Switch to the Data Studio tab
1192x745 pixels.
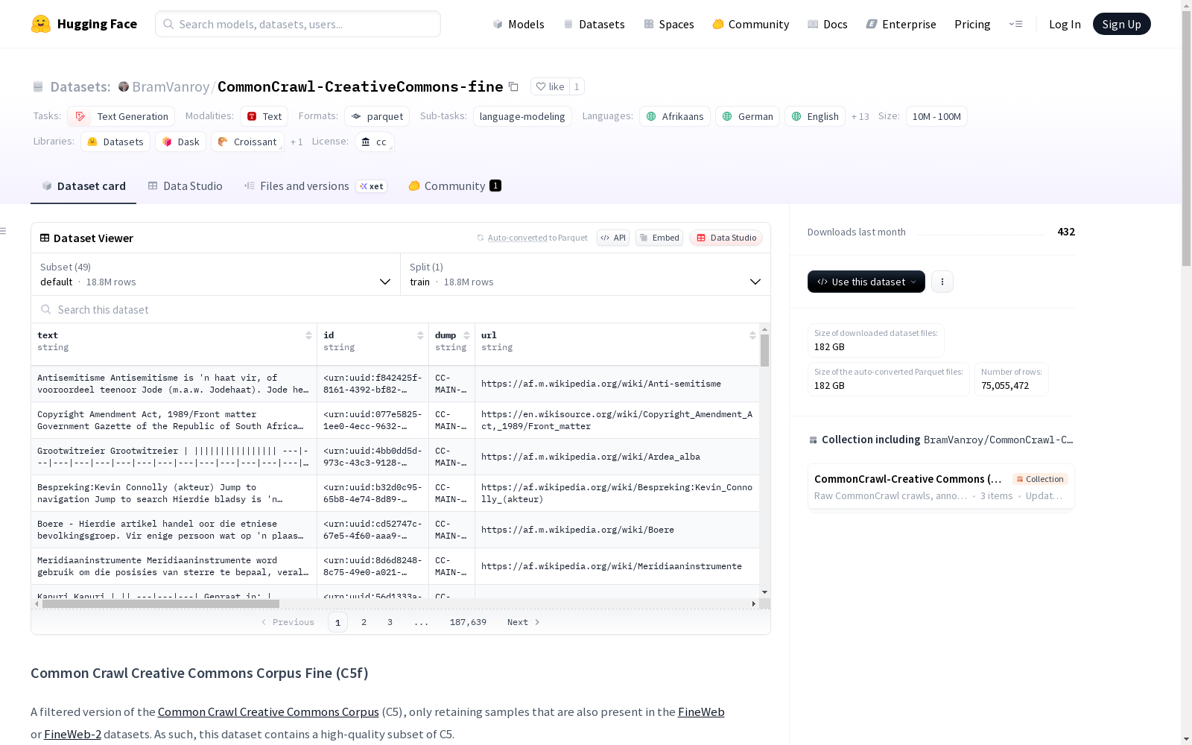(186, 186)
